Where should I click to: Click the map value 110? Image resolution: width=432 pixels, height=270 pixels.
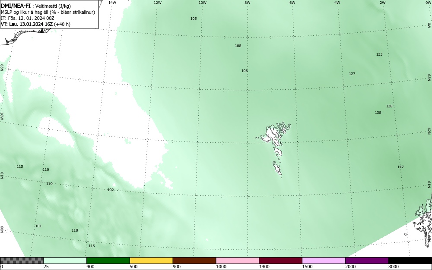click(46, 170)
